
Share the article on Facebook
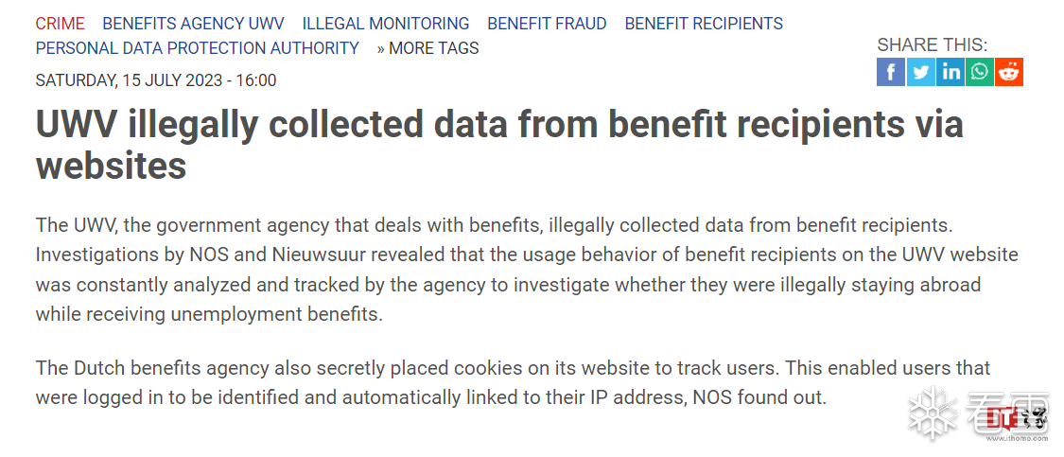(890, 72)
